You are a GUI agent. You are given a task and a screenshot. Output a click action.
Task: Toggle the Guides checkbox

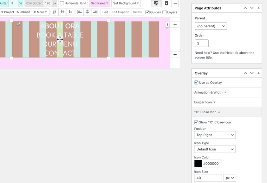tap(148, 12)
